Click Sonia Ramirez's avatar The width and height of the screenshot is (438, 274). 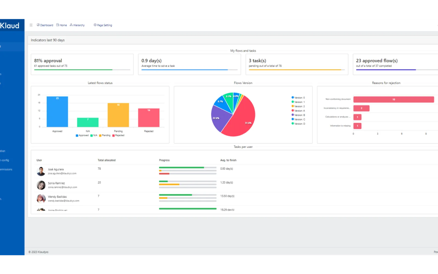41,185
